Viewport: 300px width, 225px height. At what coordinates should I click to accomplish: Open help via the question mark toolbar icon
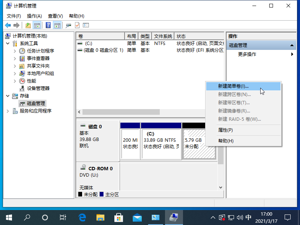(x=48, y=25)
